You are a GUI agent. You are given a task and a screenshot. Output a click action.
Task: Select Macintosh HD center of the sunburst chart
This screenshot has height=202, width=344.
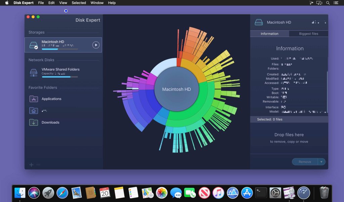(176, 89)
